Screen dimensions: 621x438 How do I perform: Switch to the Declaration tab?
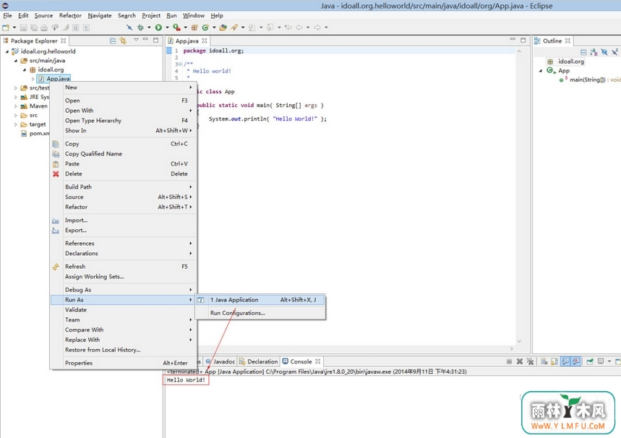tap(258, 361)
